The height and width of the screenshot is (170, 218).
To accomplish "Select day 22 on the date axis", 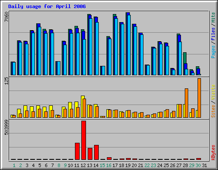I will [147, 165].
